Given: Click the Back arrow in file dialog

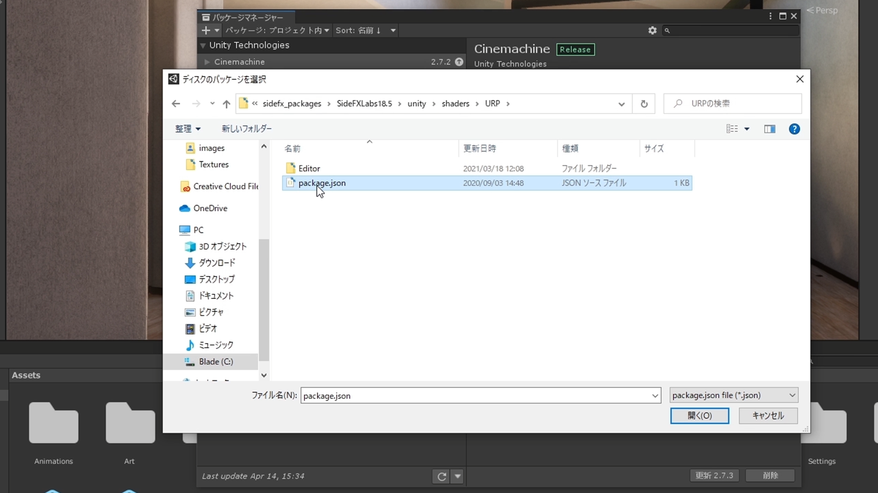Looking at the screenshot, I should click(x=176, y=104).
